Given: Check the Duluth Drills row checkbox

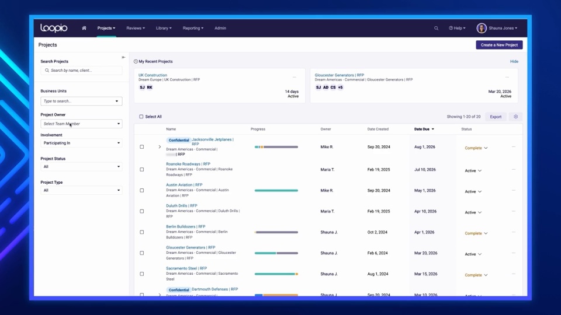Looking at the screenshot, I should 142,211.
